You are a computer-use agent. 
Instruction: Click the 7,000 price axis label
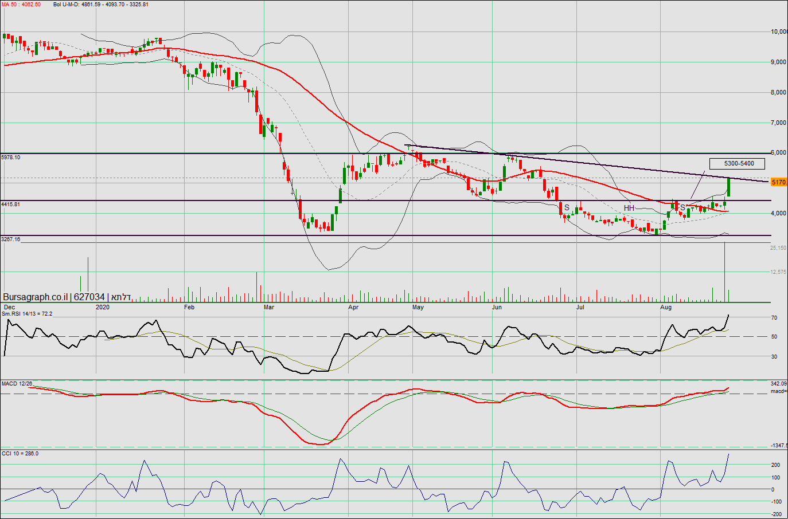coord(779,123)
